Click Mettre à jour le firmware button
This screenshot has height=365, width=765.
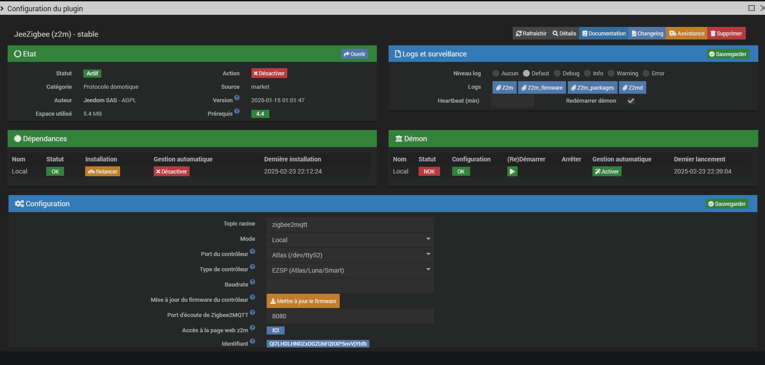303,301
